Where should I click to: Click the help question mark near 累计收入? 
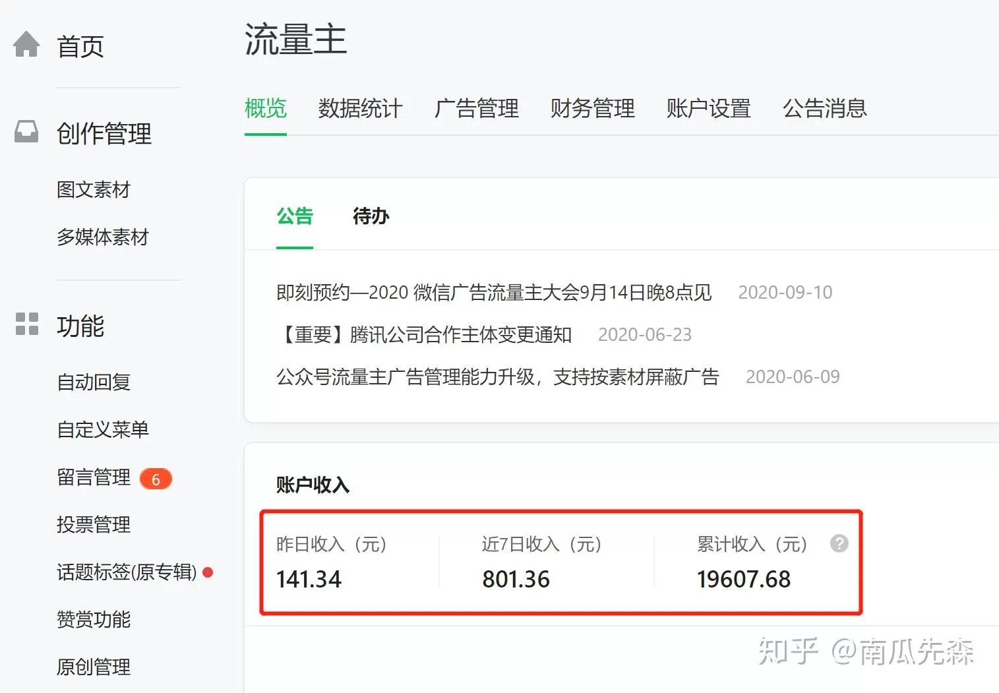tap(839, 543)
